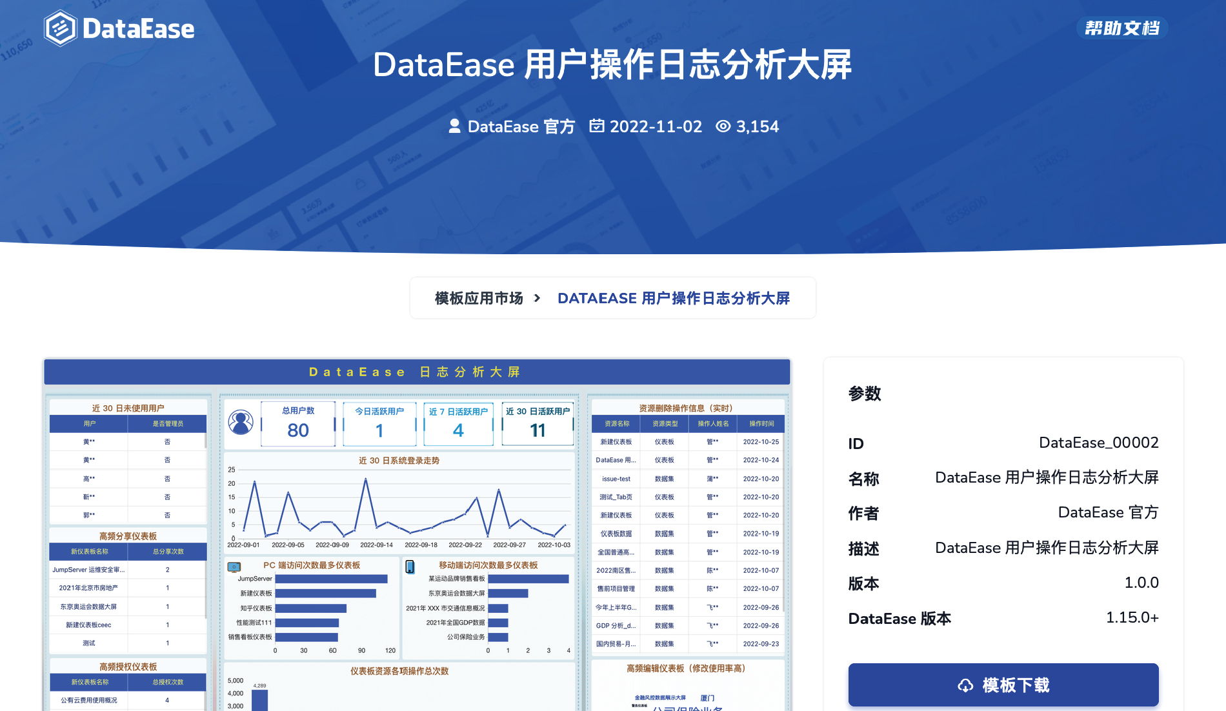The height and width of the screenshot is (711, 1226).
Task: Click view count 3,154
Action: (758, 126)
